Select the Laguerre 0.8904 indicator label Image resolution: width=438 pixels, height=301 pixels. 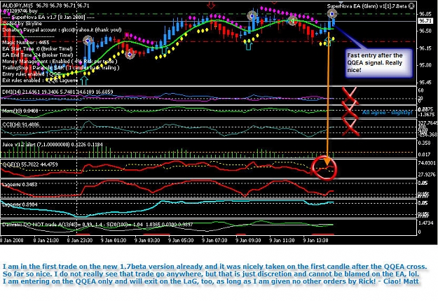point(20,204)
